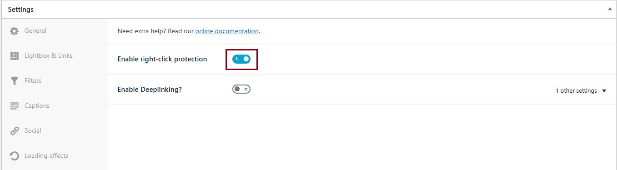Open the online documentation link
This screenshot has height=170, width=617.
pyautogui.click(x=227, y=31)
